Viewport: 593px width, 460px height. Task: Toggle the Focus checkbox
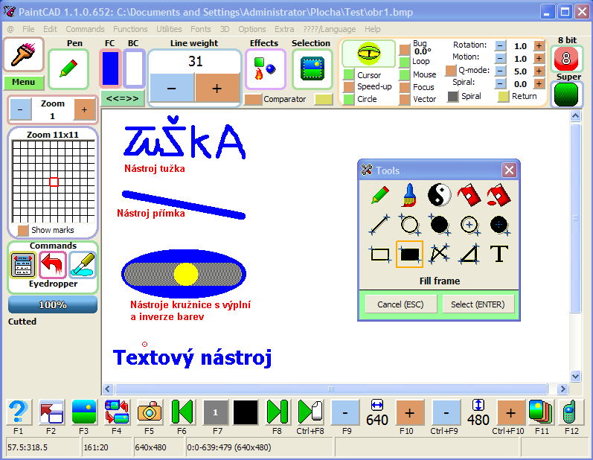point(405,87)
